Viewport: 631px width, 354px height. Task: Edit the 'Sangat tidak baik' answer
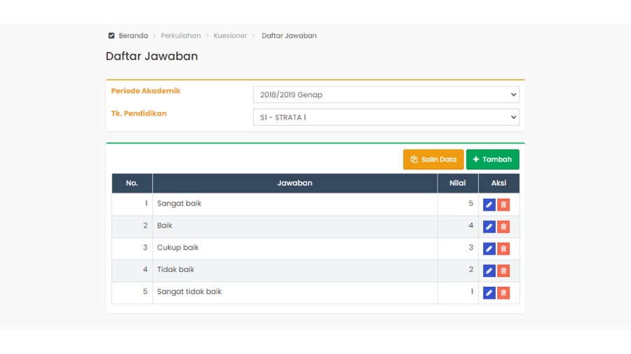click(x=489, y=293)
